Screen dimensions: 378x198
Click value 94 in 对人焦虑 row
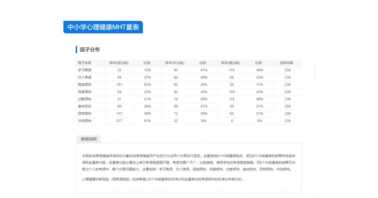click(176, 77)
